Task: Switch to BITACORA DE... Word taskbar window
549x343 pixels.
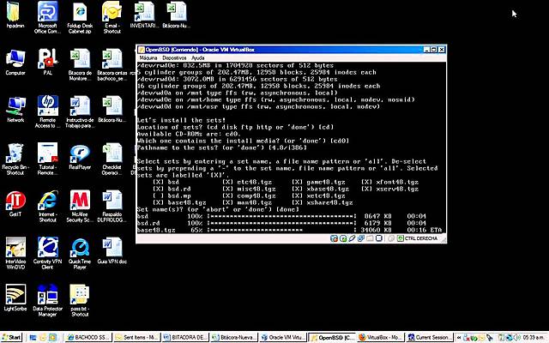Action: pos(185,337)
